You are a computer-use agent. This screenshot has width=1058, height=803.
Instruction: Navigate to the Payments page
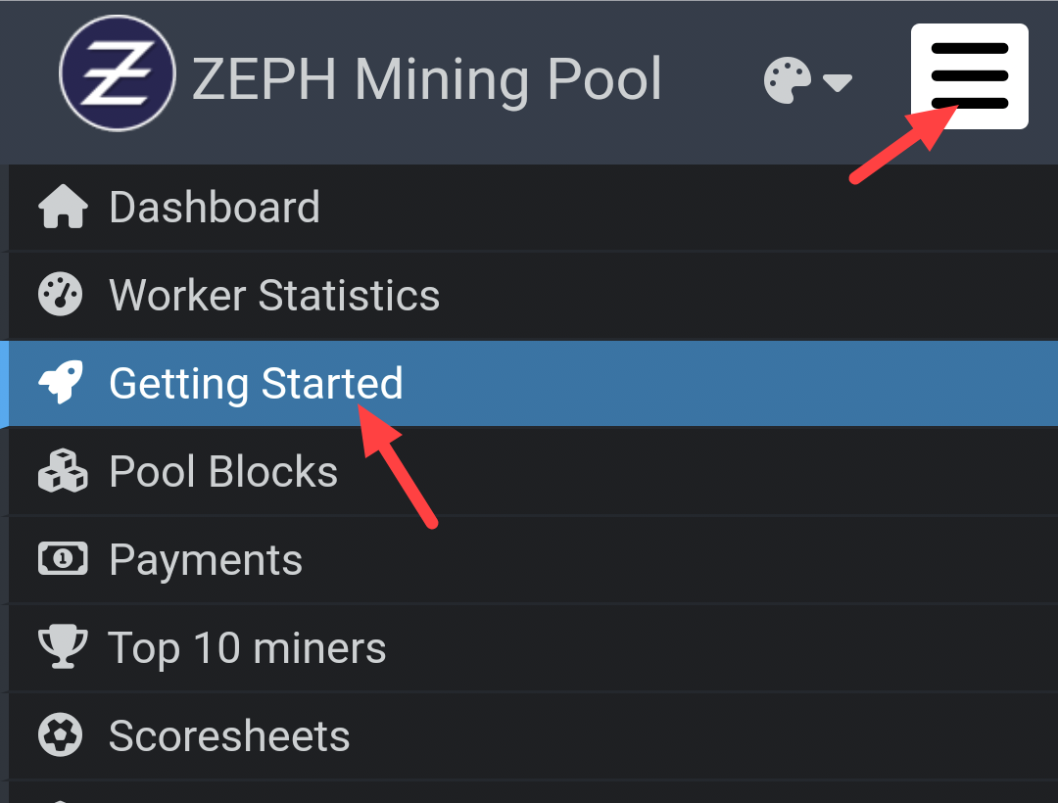pos(206,560)
